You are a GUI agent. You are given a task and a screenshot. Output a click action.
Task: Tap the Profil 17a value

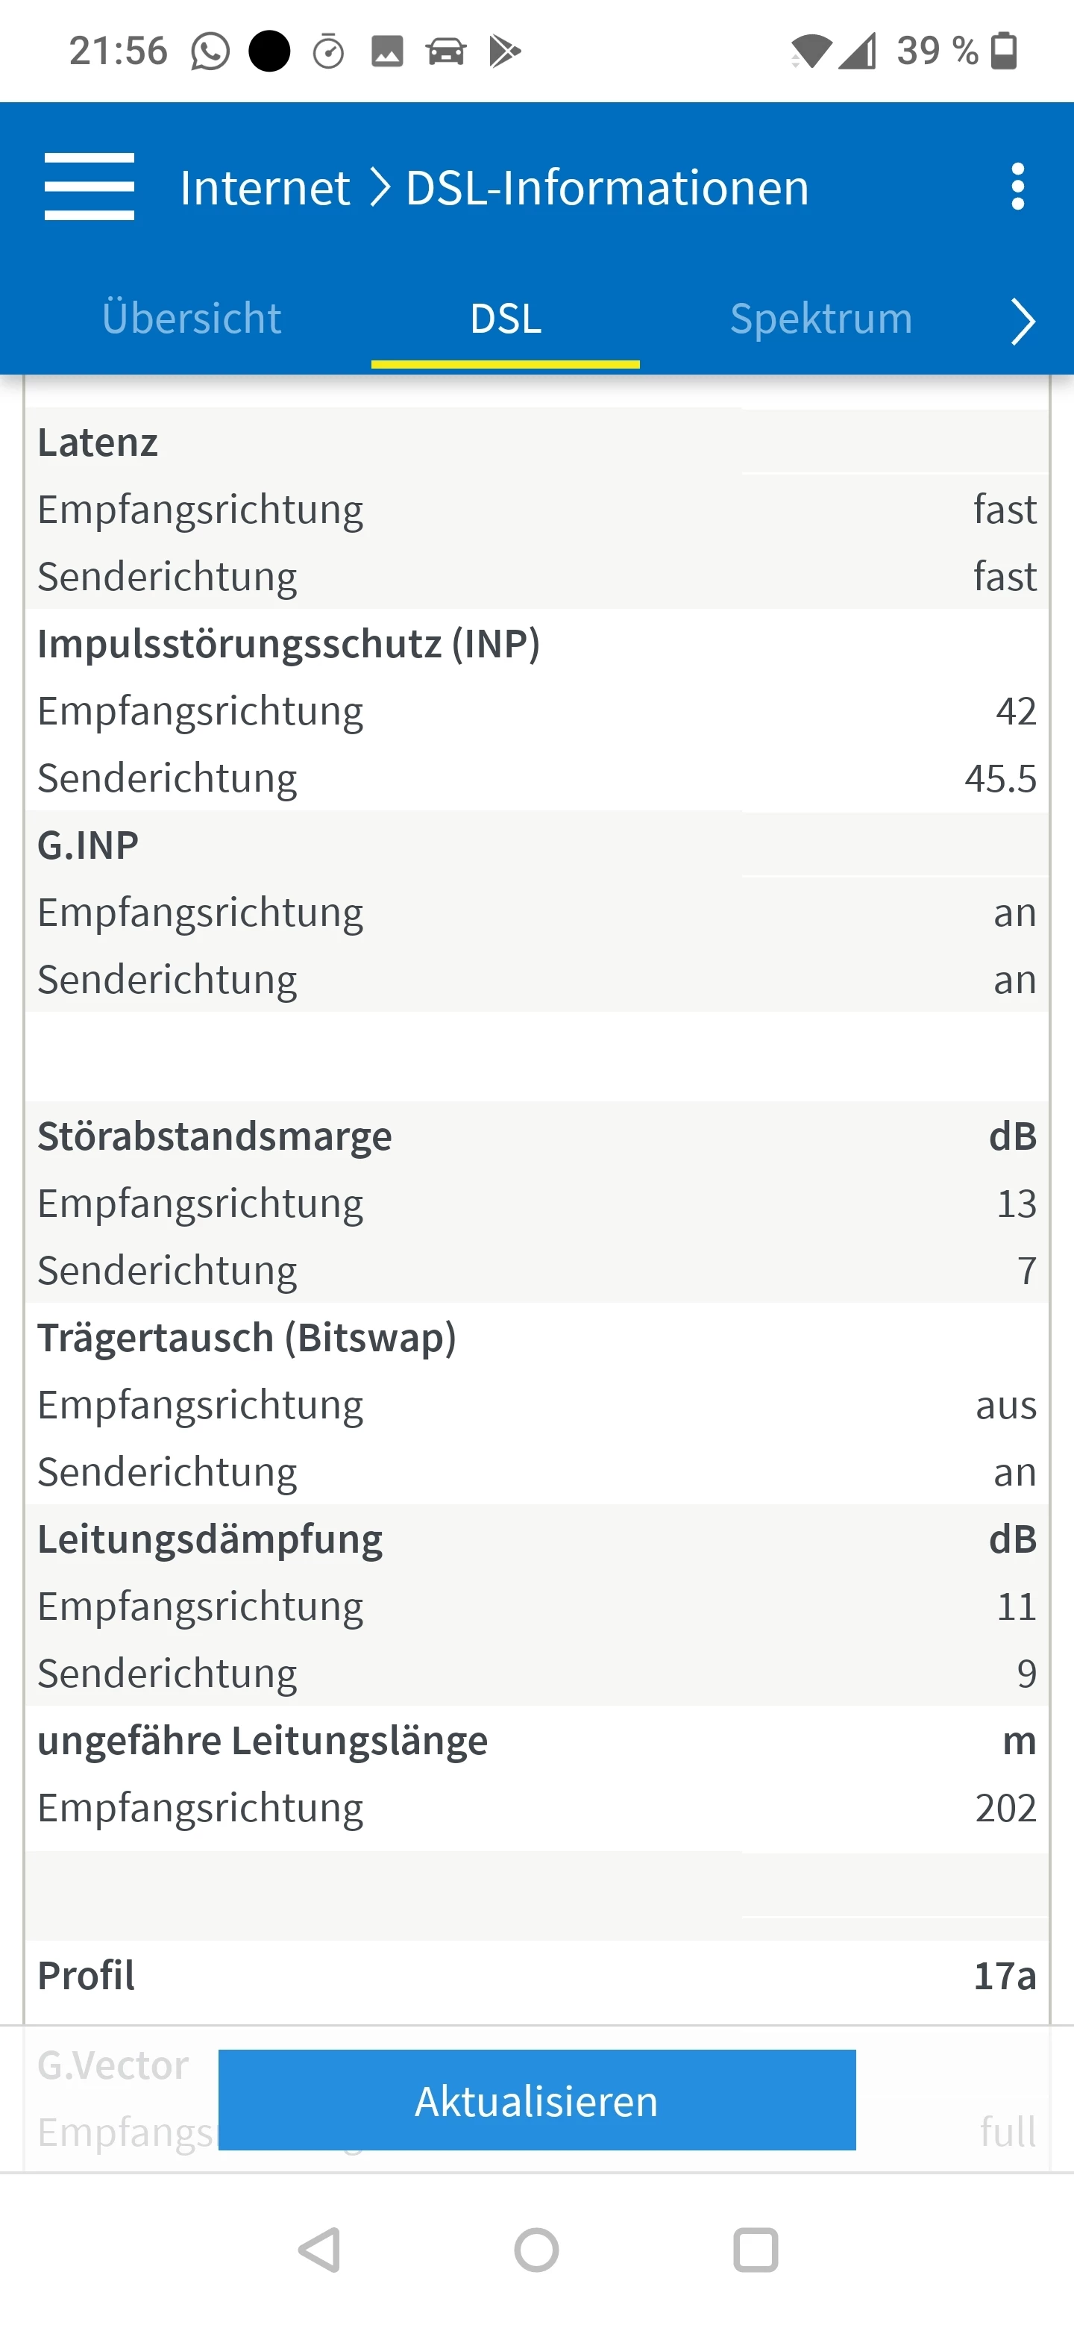pyautogui.click(x=1005, y=1977)
